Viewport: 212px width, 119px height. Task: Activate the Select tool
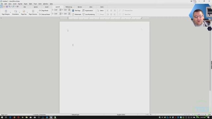pyautogui.click(x=100, y=11)
